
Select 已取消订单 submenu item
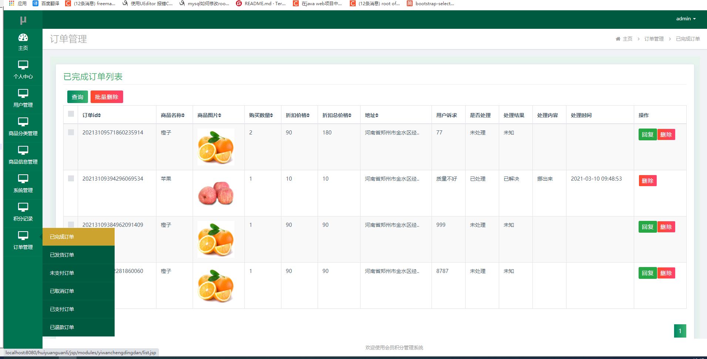click(x=78, y=291)
